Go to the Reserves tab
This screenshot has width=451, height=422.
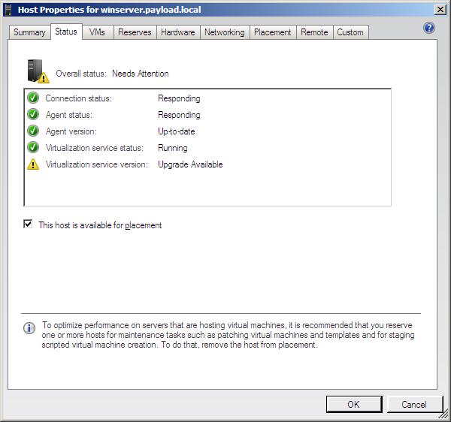pyautogui.click(x=135, y=32)
